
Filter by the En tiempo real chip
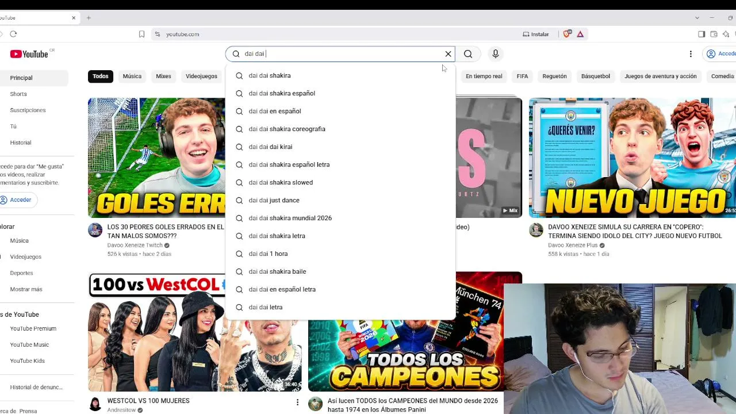[x=484, y=76]
